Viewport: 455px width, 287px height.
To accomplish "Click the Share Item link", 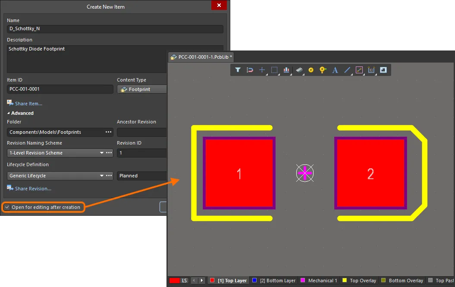I will [x=28, y=103].
